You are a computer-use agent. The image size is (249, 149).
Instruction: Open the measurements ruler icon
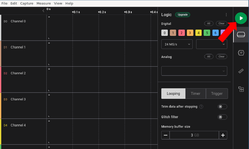(x=241, y=71)
